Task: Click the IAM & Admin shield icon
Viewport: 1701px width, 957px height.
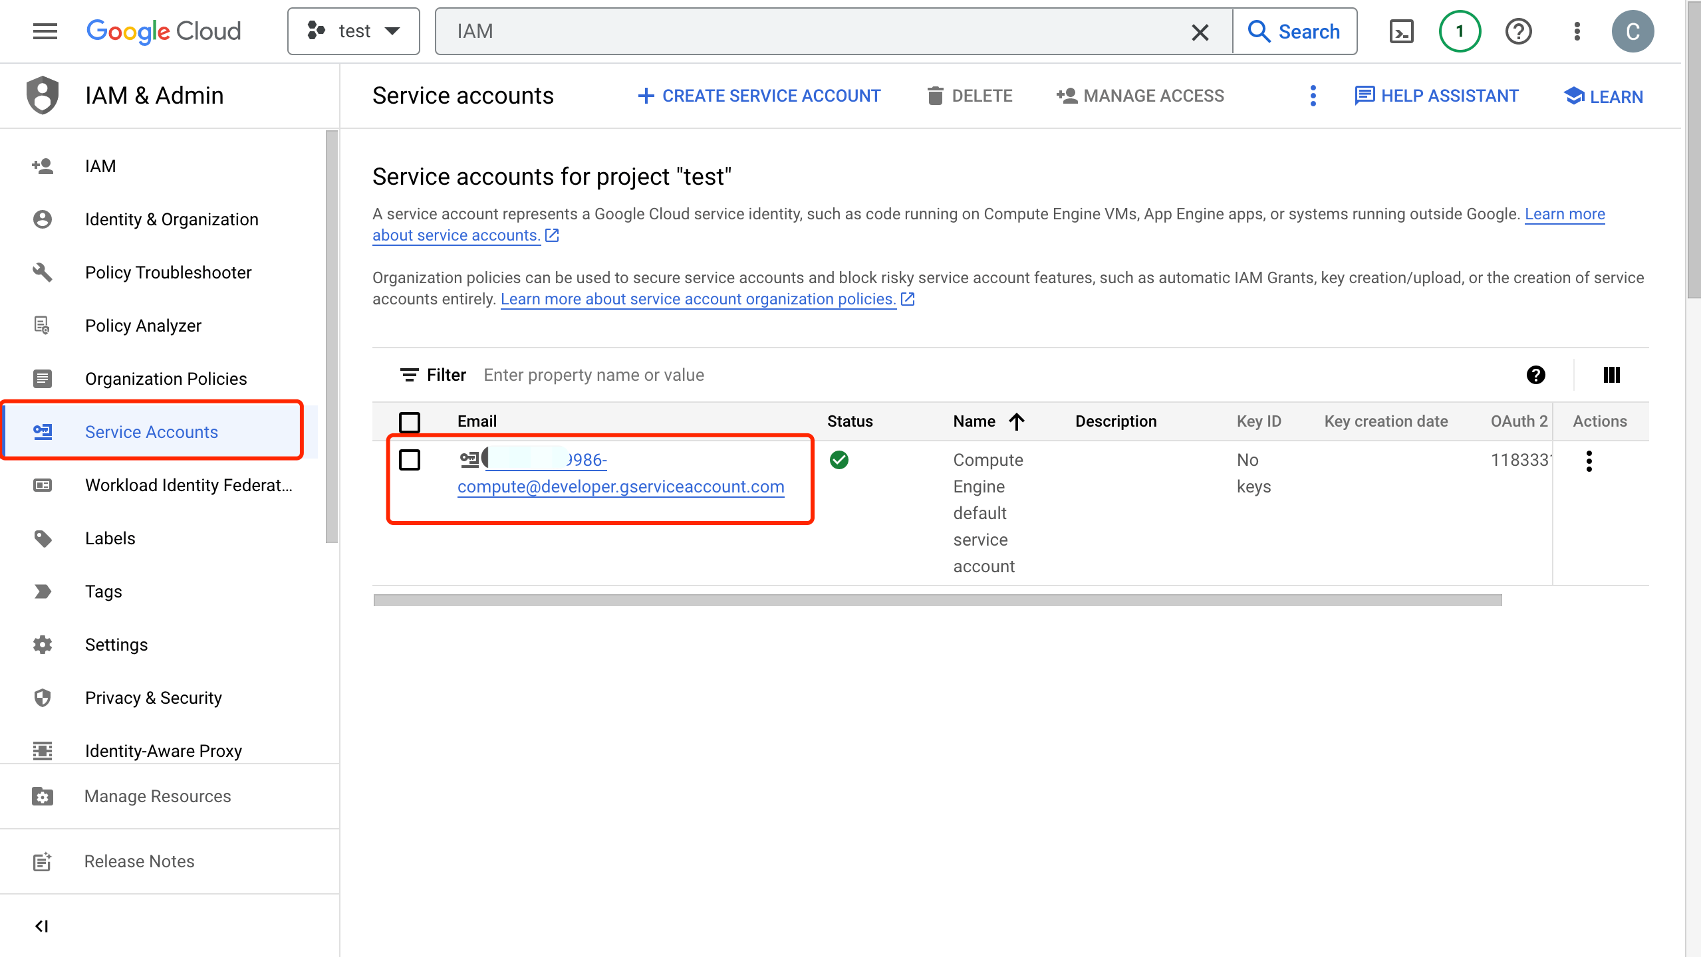Action: click(43, 95)
